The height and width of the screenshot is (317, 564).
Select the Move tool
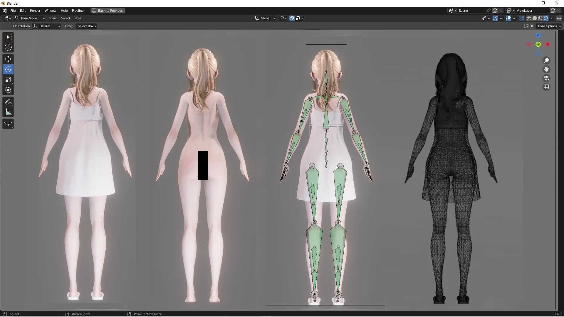[8, 59]
